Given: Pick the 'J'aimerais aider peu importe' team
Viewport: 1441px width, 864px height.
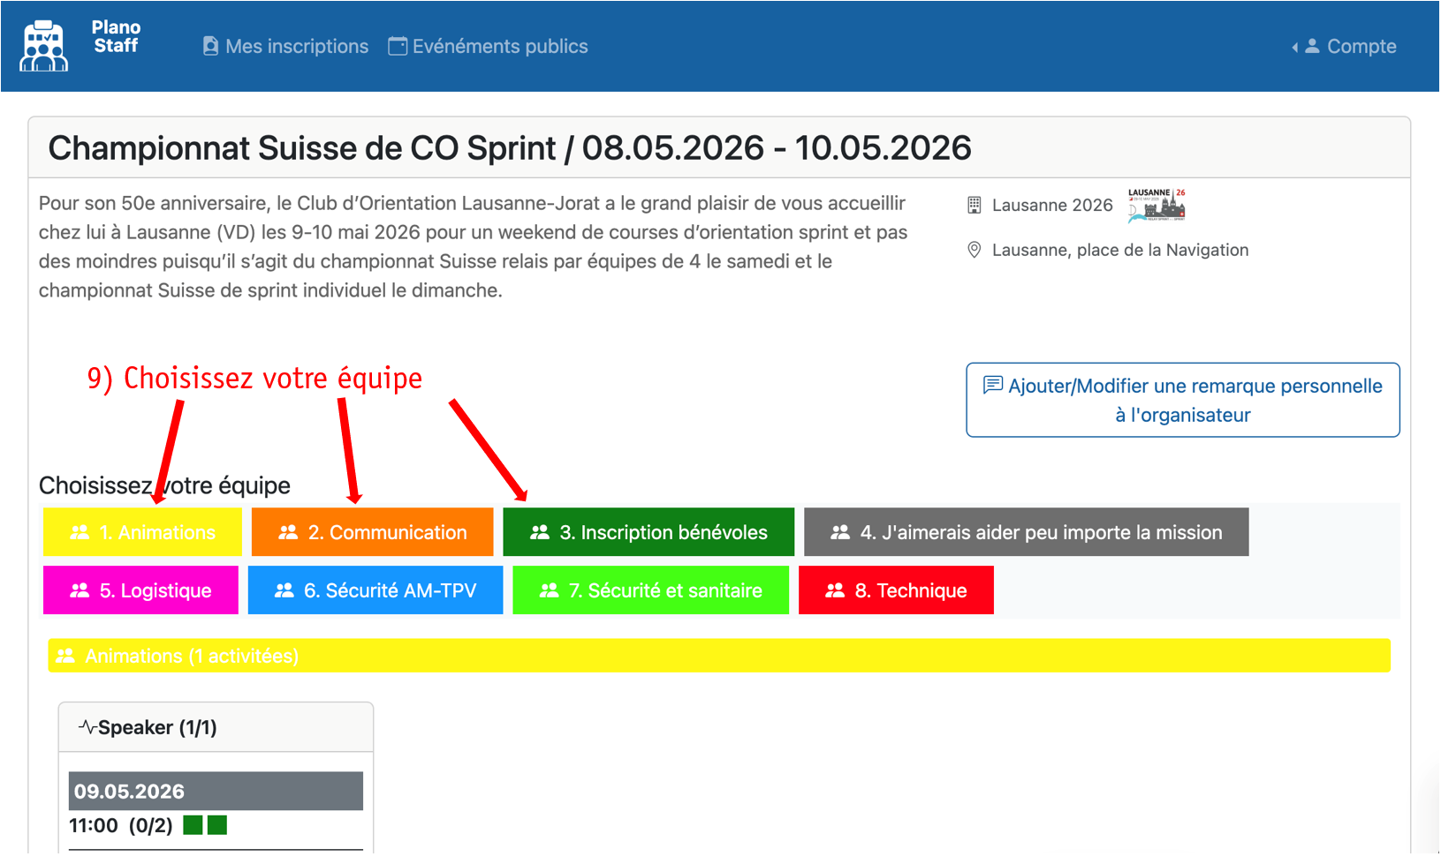Looking at the screenshot, I should pos(1026,532).
